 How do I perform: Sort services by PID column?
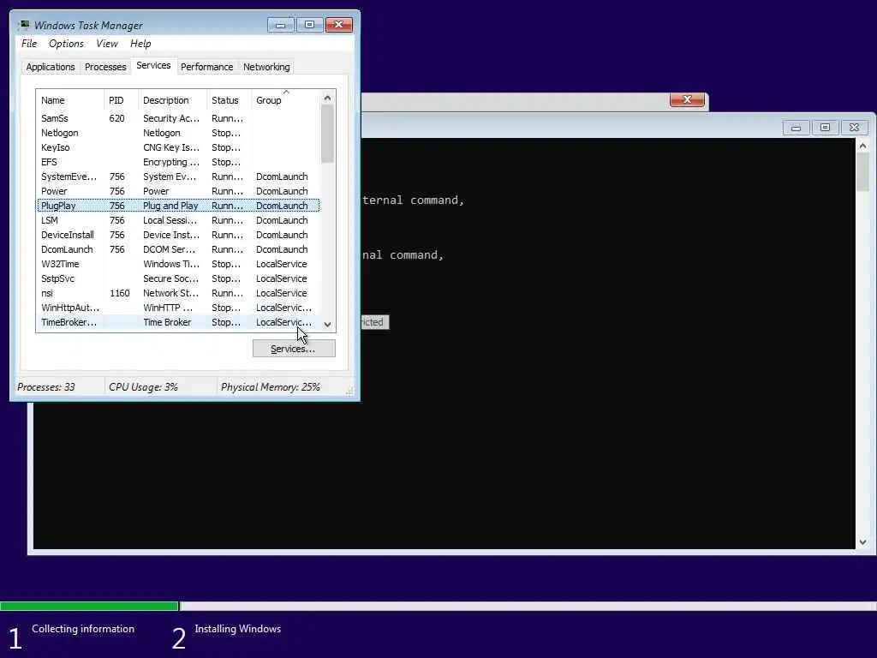(x=121, y=100)
